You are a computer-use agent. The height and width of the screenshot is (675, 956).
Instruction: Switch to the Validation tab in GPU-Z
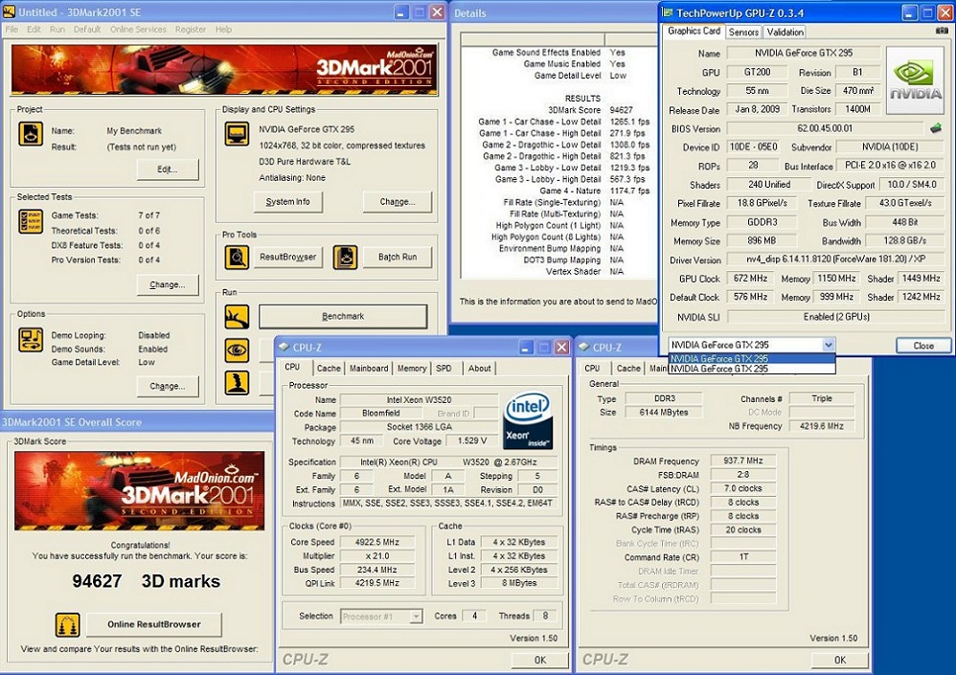tap(785, 33)
